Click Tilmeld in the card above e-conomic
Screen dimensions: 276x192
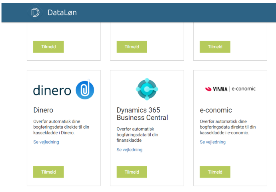215,47
